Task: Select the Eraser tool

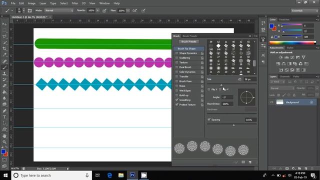Action: pos(4,86)
